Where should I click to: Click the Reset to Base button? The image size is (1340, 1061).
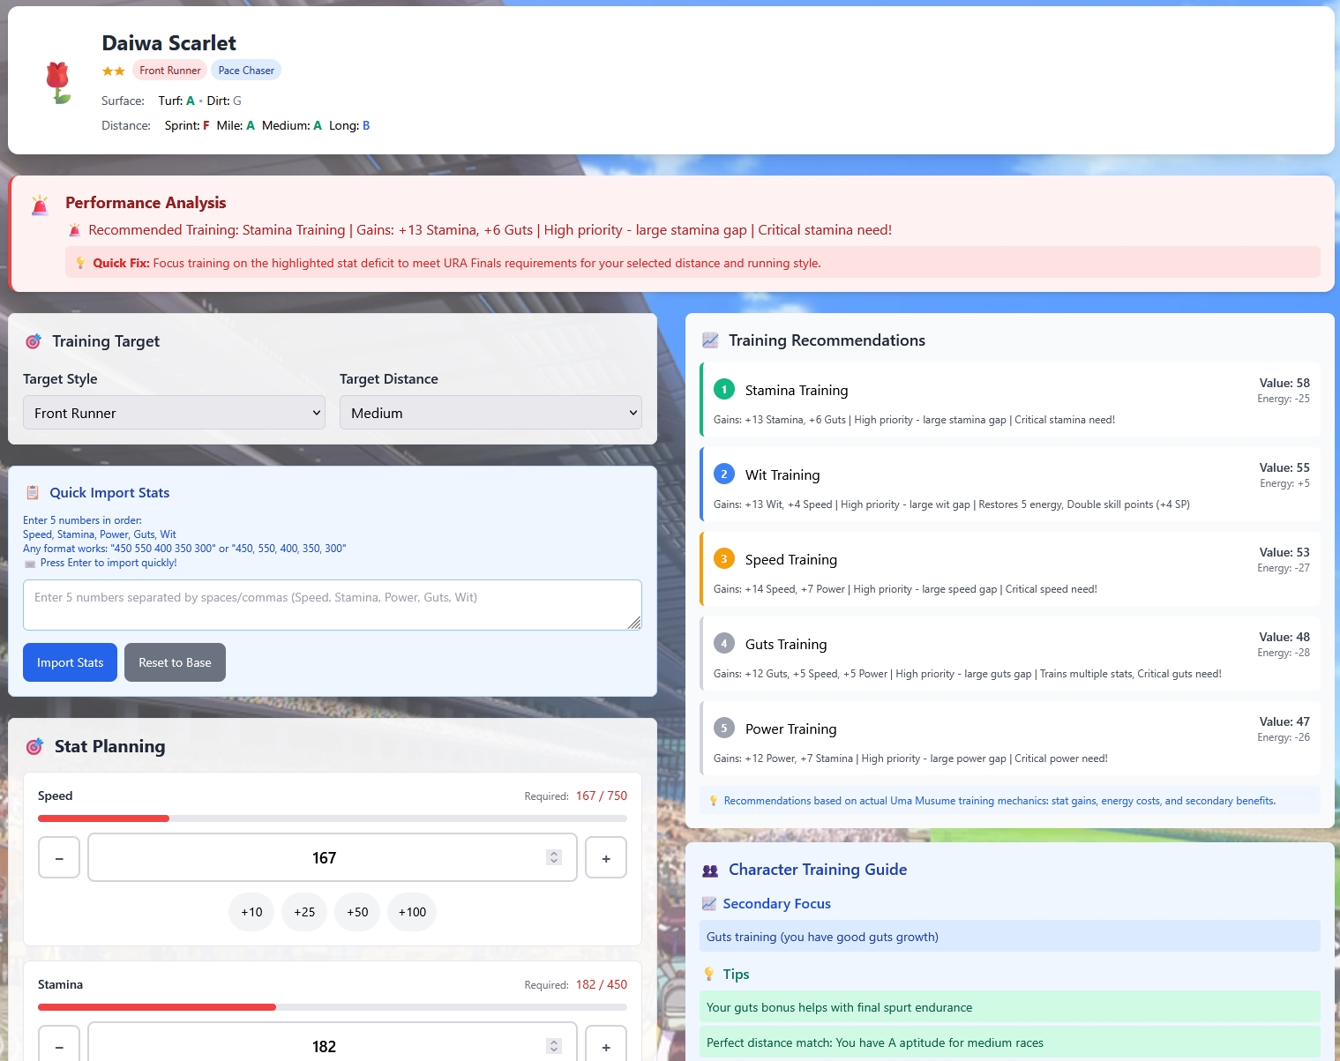[x=175, y=662]
